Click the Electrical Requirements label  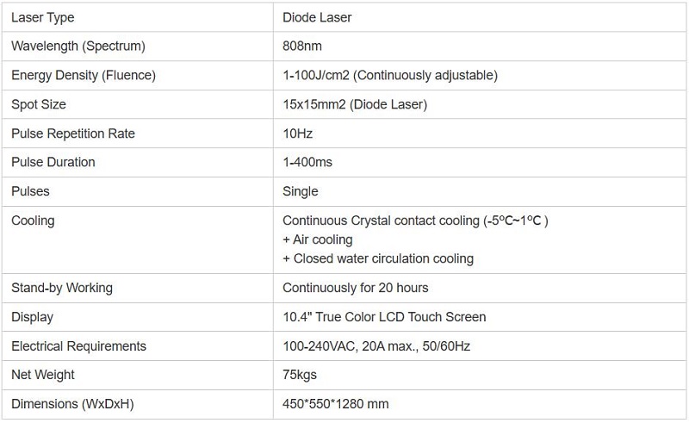pos(78,346)
